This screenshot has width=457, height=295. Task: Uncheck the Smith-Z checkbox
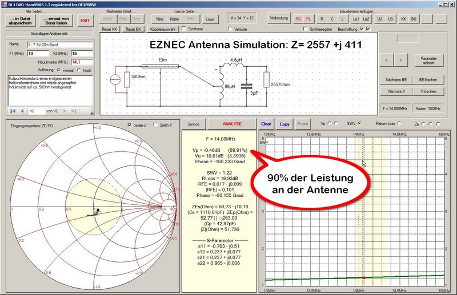coord(130,125)
